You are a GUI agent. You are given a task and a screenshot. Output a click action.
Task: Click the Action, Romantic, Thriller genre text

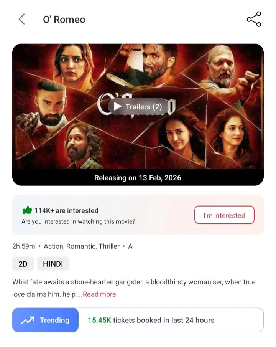tap(82, 246)
